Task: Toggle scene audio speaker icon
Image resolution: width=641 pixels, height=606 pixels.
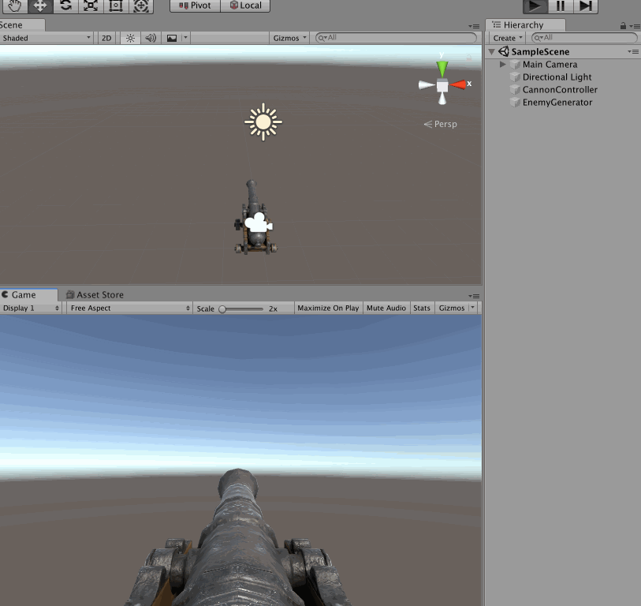Action: tap(150, 38)
